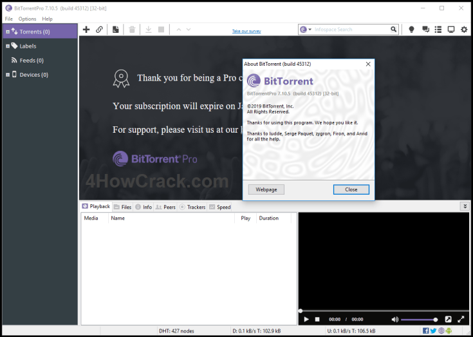The width and height of the screenshot is (473, 337).
Task: Switch to the Trackers tab
Action: 192,207
